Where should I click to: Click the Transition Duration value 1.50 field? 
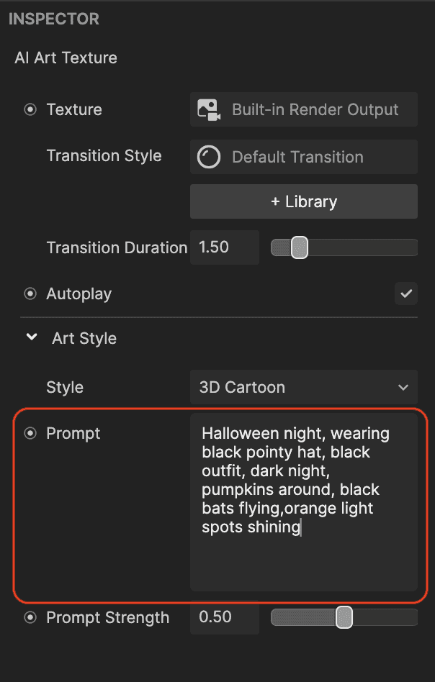coord(224,247)
